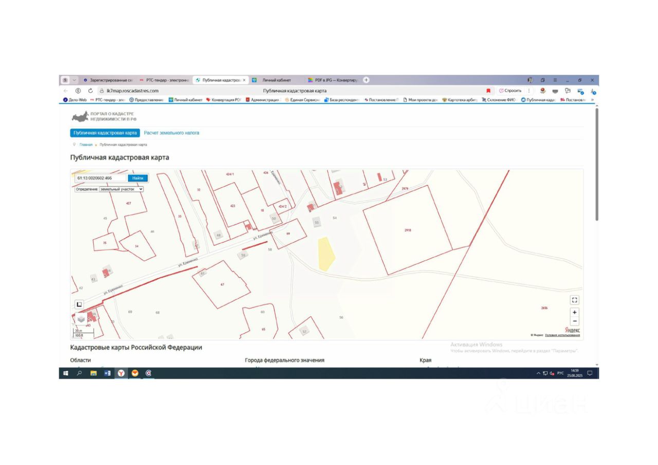Click the РУС language indicator
Image resolution: width=658 pixels, height=465 pixels.
coord(560,374)
